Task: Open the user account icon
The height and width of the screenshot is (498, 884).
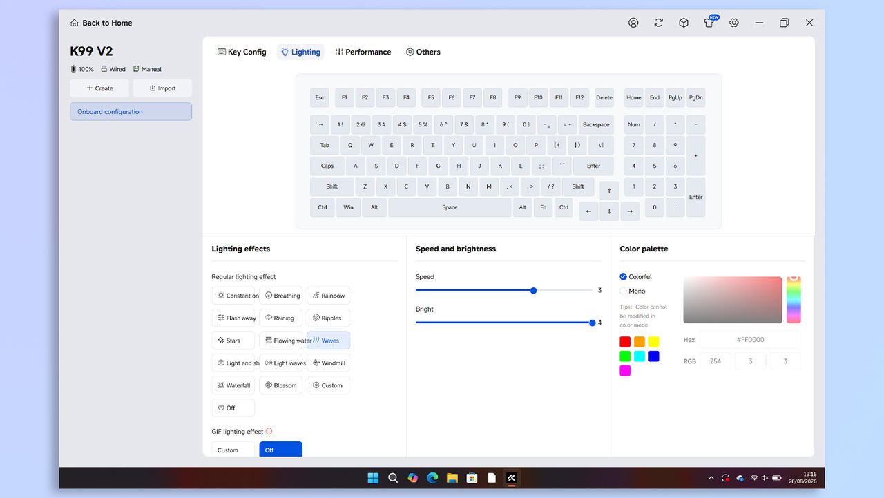Action: click(x=633, y=23)
